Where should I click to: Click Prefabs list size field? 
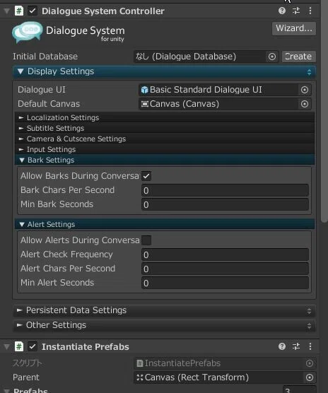point(299,390)
